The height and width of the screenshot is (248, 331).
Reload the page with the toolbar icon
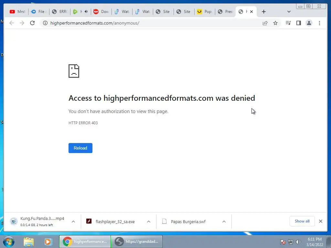32,23
